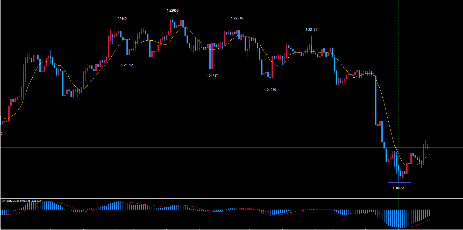The image size is (463, 230).
Task: Click the long red candle above 1.21317
Action: click(x=212, y=56)
